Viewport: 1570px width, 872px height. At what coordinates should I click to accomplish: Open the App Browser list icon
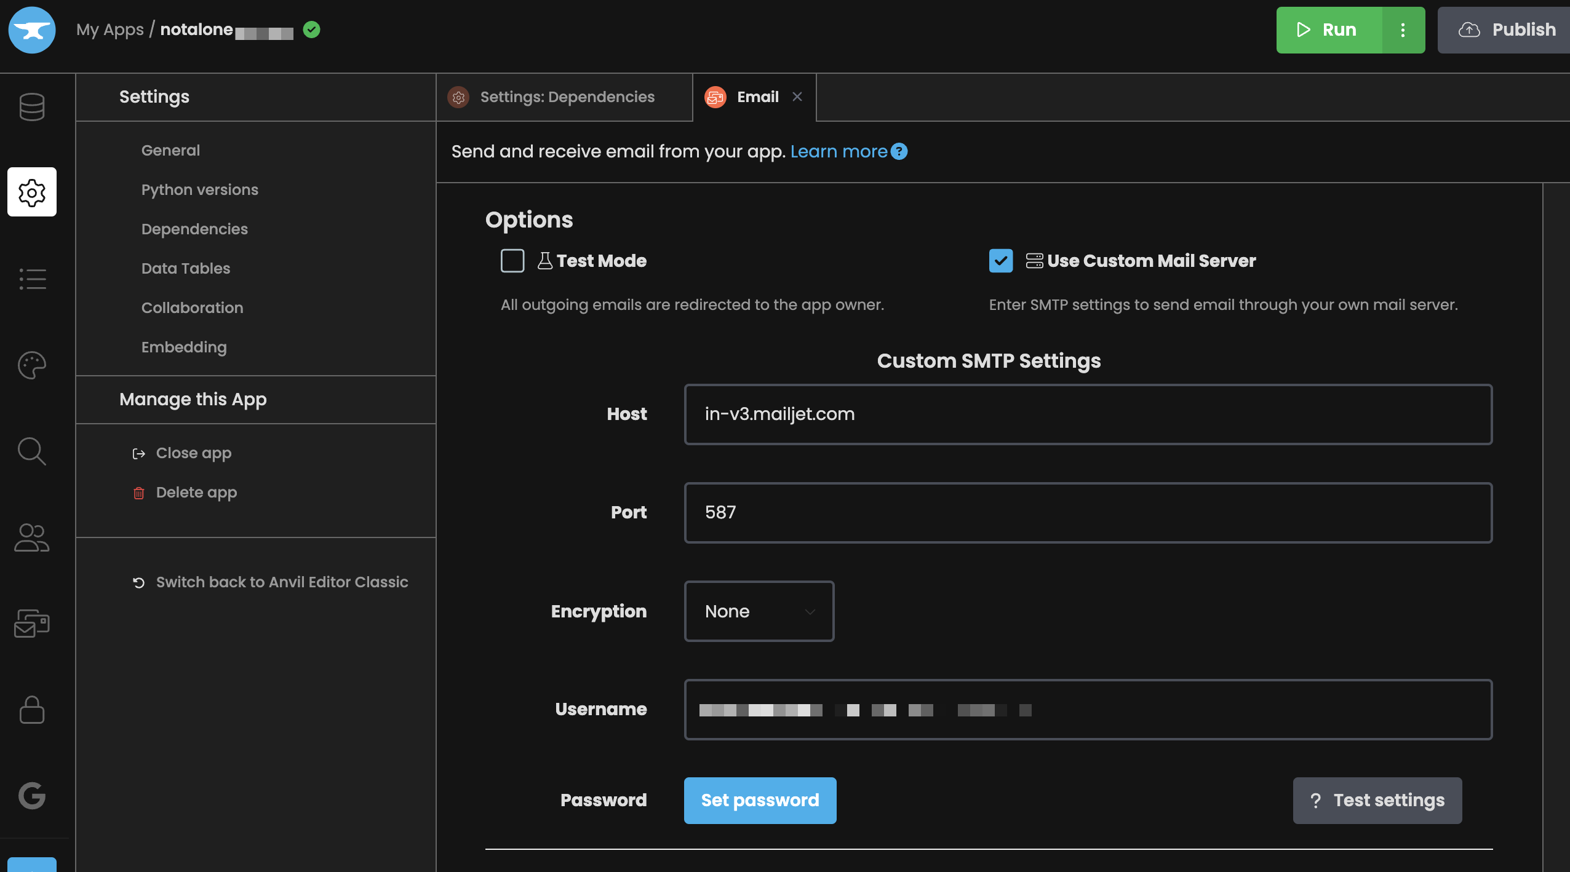click(32, 279)
